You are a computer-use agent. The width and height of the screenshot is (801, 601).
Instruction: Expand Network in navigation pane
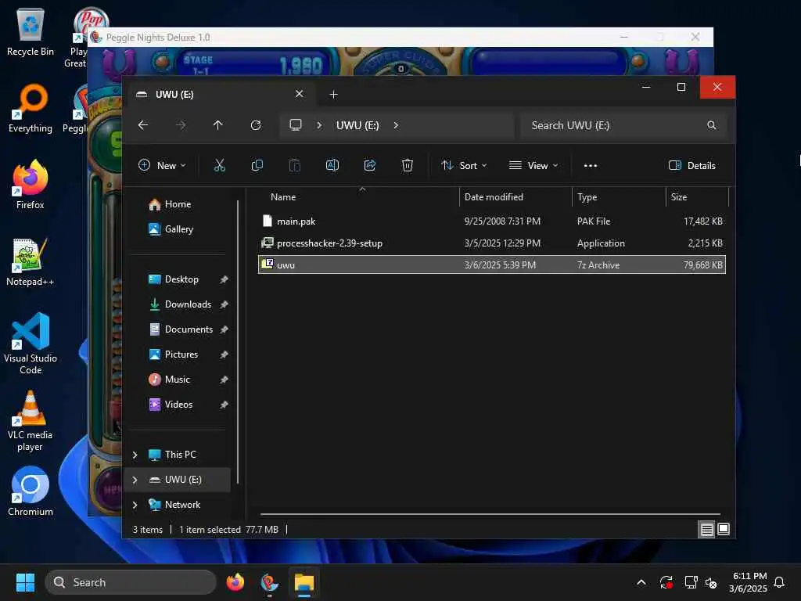click(x=135, y=505)
